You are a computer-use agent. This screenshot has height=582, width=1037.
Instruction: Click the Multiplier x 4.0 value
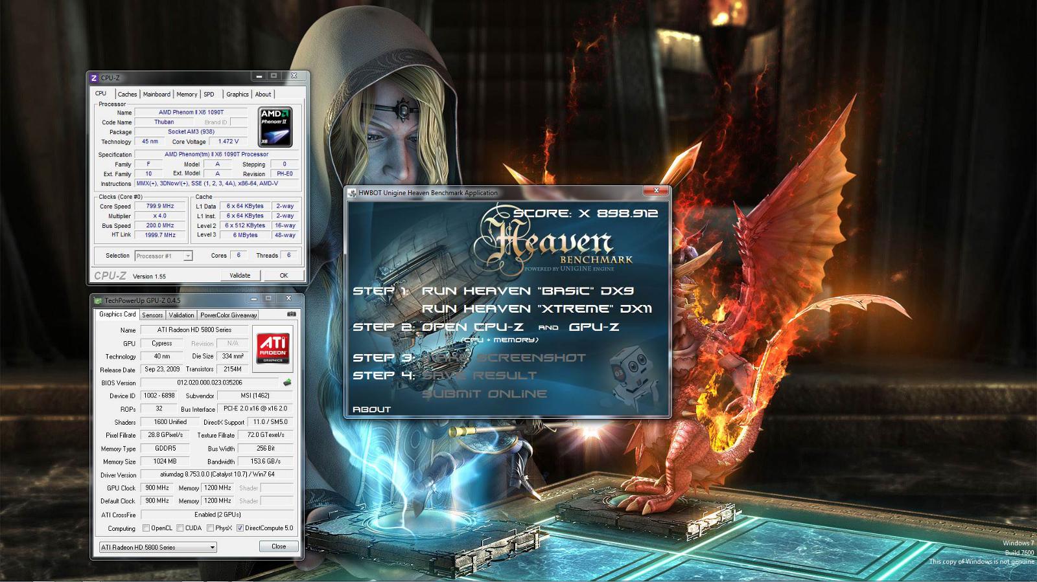[159, 216]
